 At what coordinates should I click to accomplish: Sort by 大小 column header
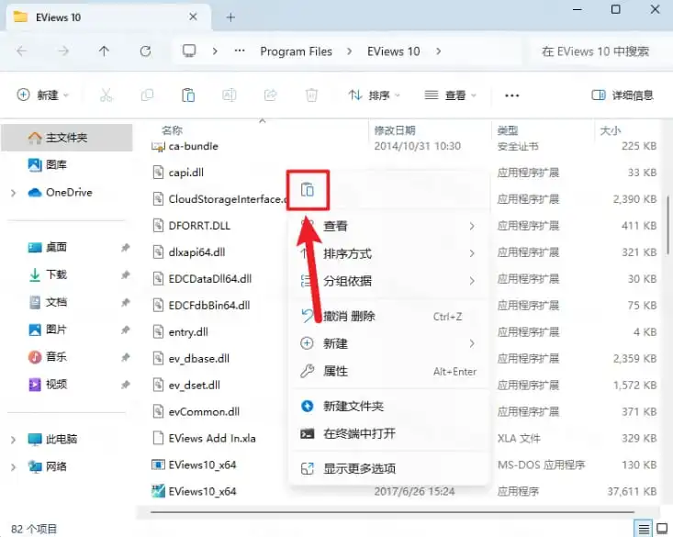coord(611,130)
